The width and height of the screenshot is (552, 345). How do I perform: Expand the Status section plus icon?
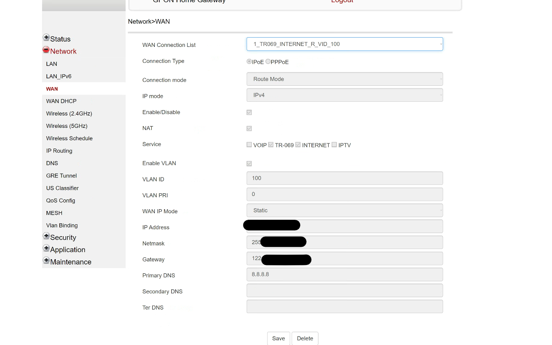(46, 38)
